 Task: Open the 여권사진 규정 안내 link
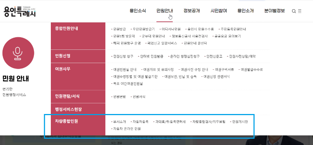pos(194,70)
